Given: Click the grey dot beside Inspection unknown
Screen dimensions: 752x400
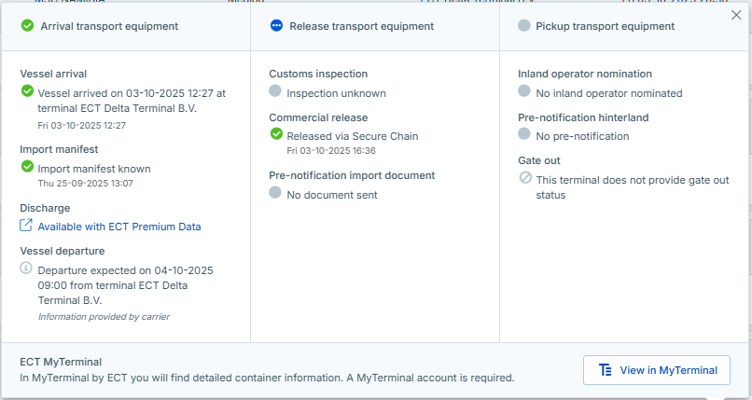Looking at the screenshot, I should coord(275,90).
